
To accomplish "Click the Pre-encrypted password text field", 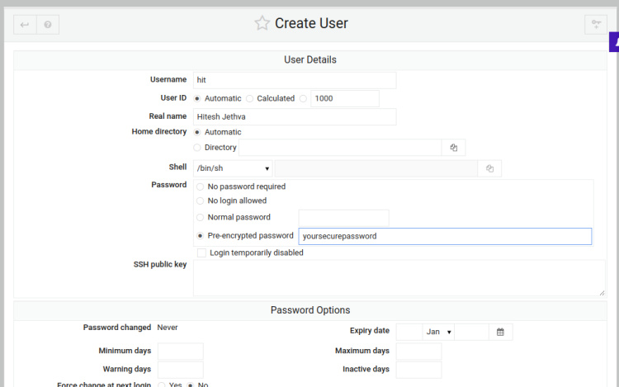I will (x=444, y=236).
